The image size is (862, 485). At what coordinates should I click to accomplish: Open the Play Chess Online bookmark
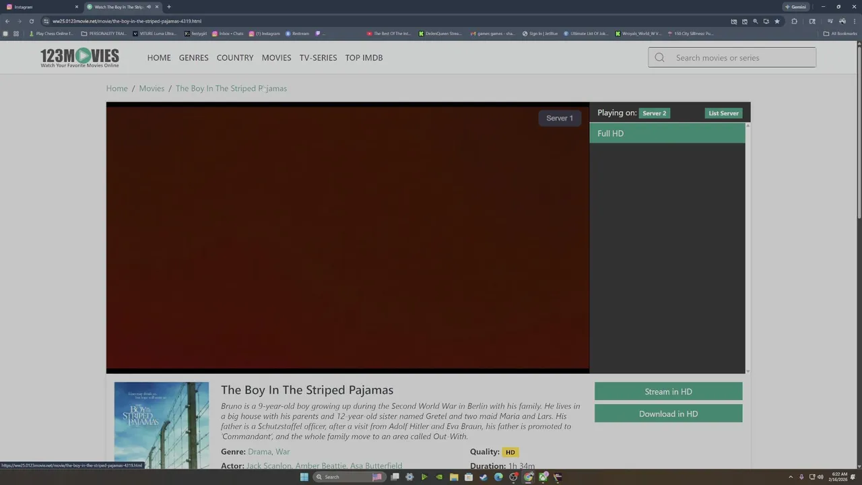pyautogui.click(x=52, y=34)
